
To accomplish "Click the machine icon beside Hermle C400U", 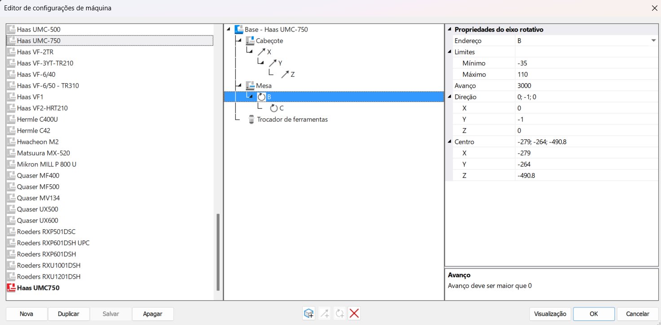I will click(11, 119).
